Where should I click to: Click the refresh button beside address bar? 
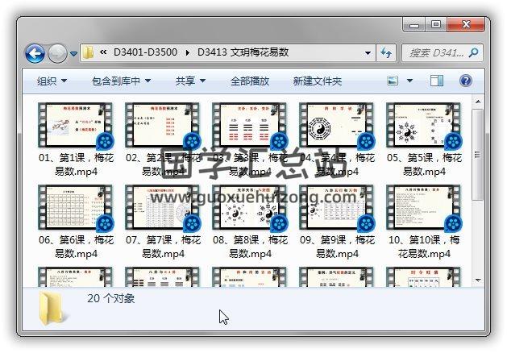pos(386,52)
